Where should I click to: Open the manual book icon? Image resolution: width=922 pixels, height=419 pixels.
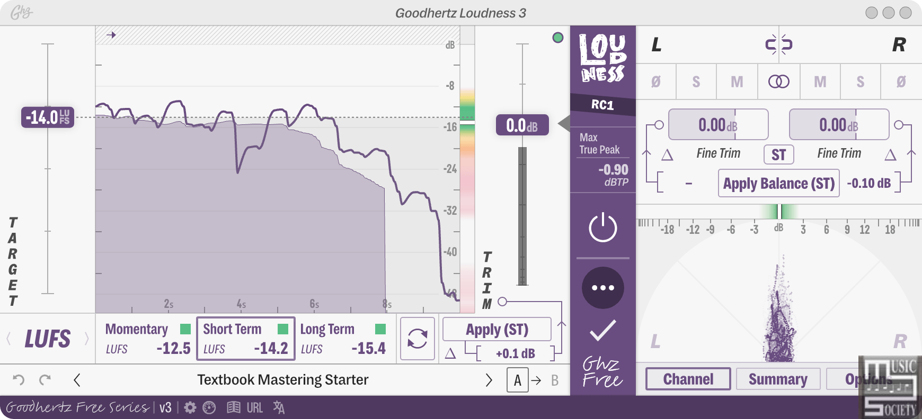pos(234,407)
